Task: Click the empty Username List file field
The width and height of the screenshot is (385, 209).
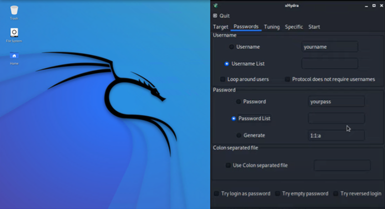Action: 330,64
